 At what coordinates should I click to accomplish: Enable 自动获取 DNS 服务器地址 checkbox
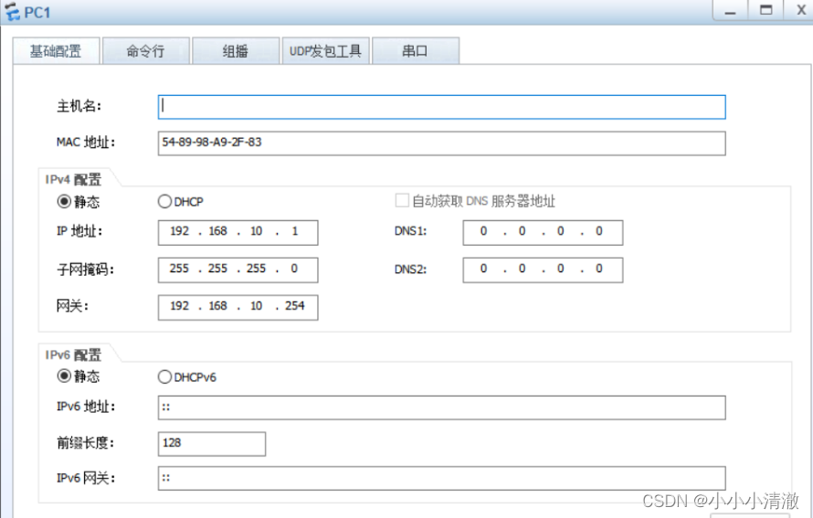(x=402, y=201)
